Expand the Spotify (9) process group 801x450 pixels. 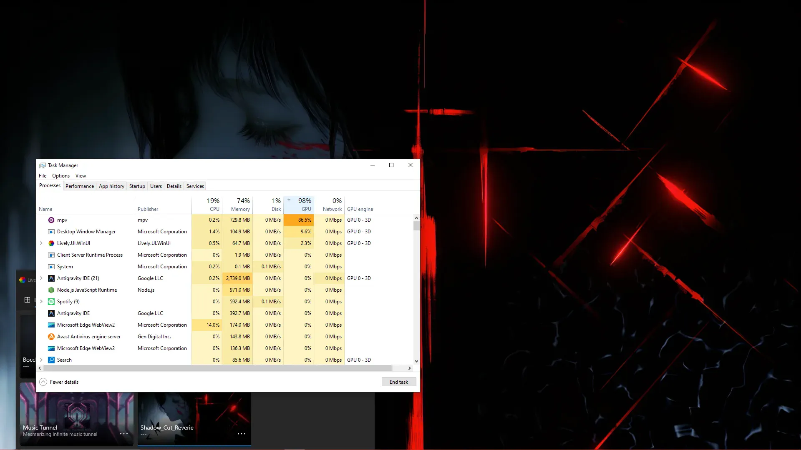(41, 302)
